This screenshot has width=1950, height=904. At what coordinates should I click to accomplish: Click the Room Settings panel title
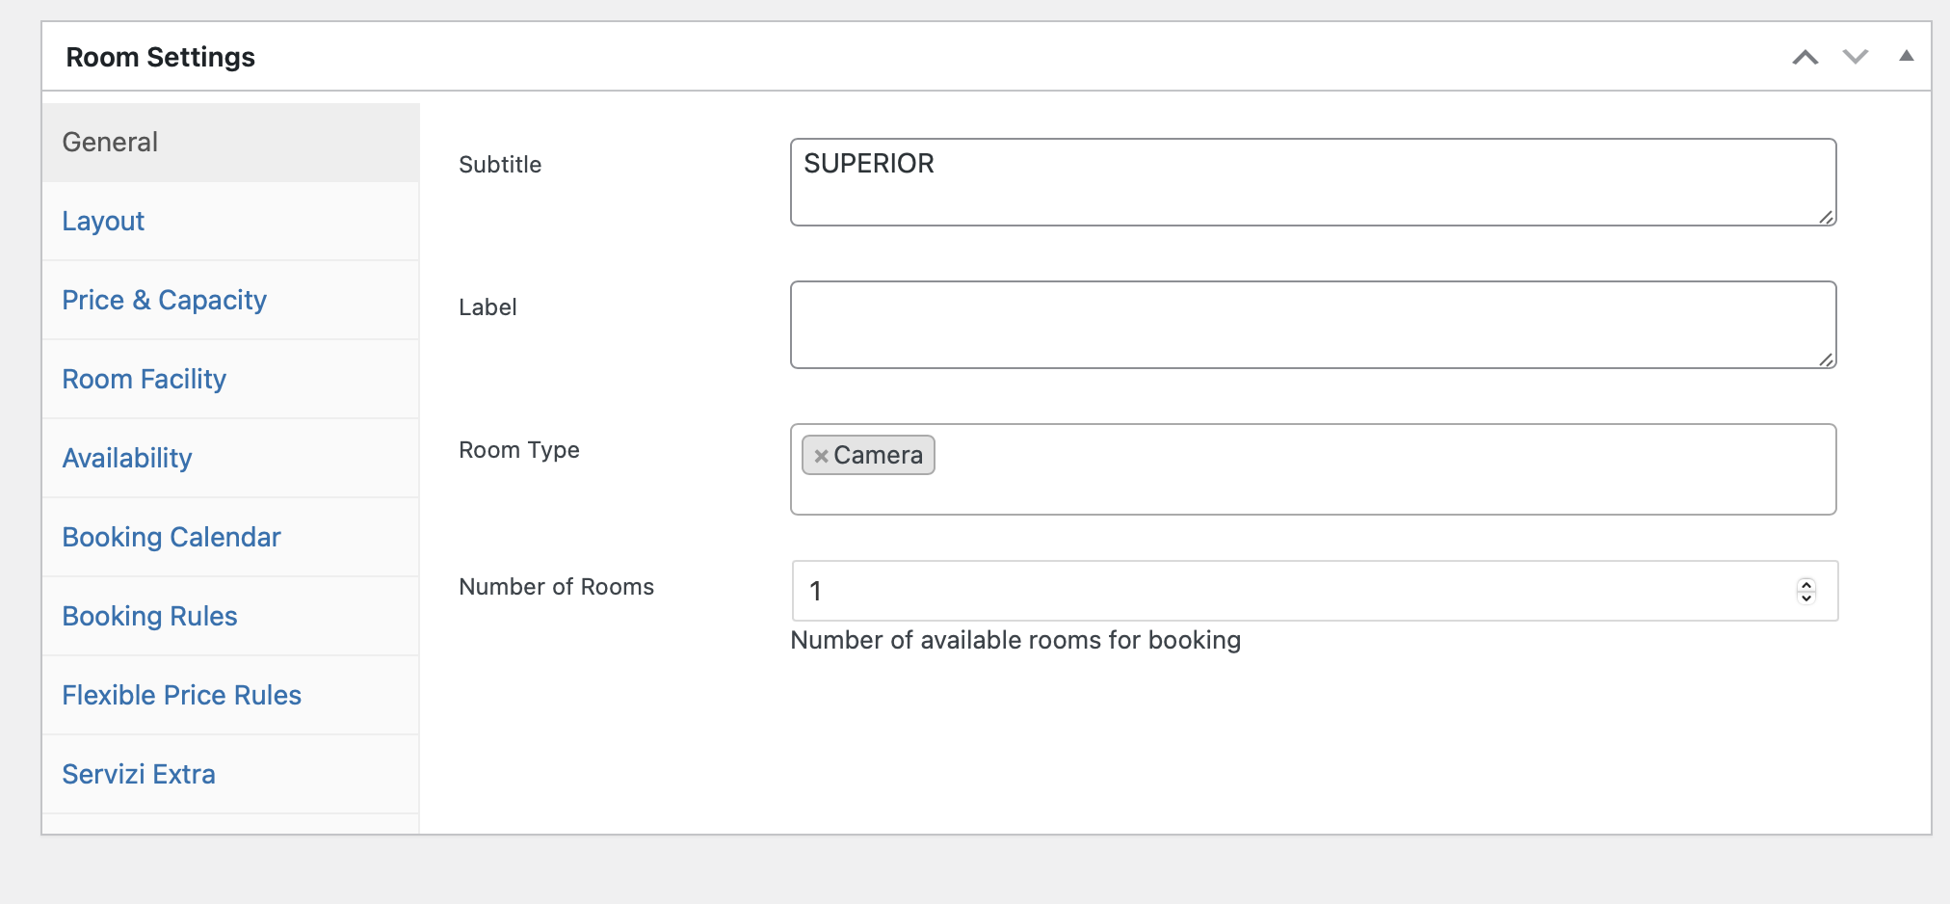click(160, 58)
